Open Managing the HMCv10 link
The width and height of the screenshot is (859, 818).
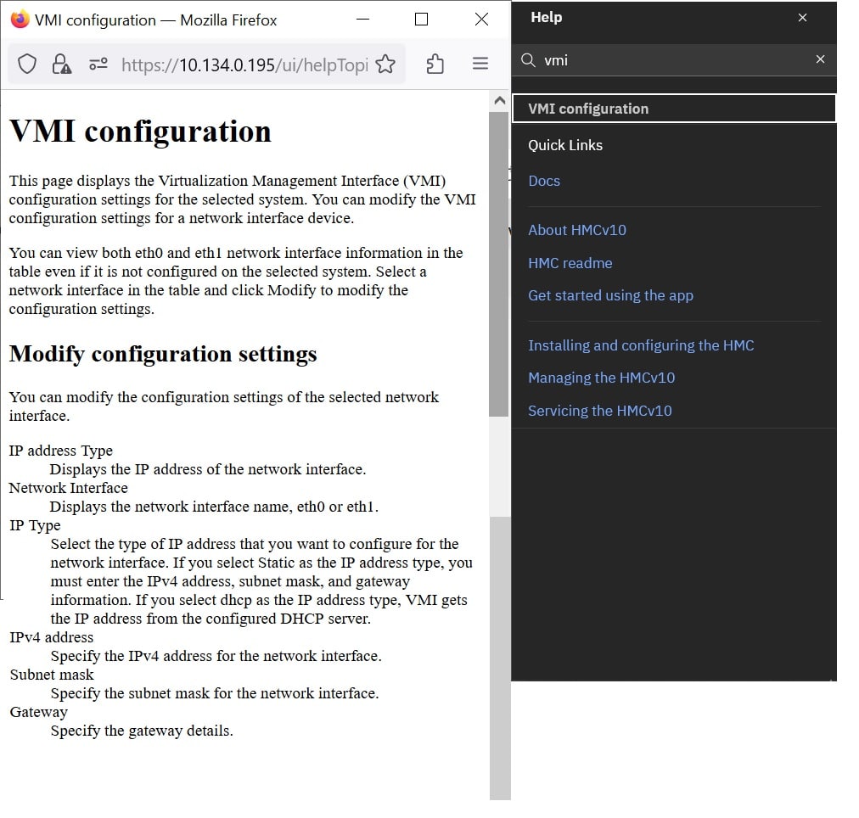601,378
